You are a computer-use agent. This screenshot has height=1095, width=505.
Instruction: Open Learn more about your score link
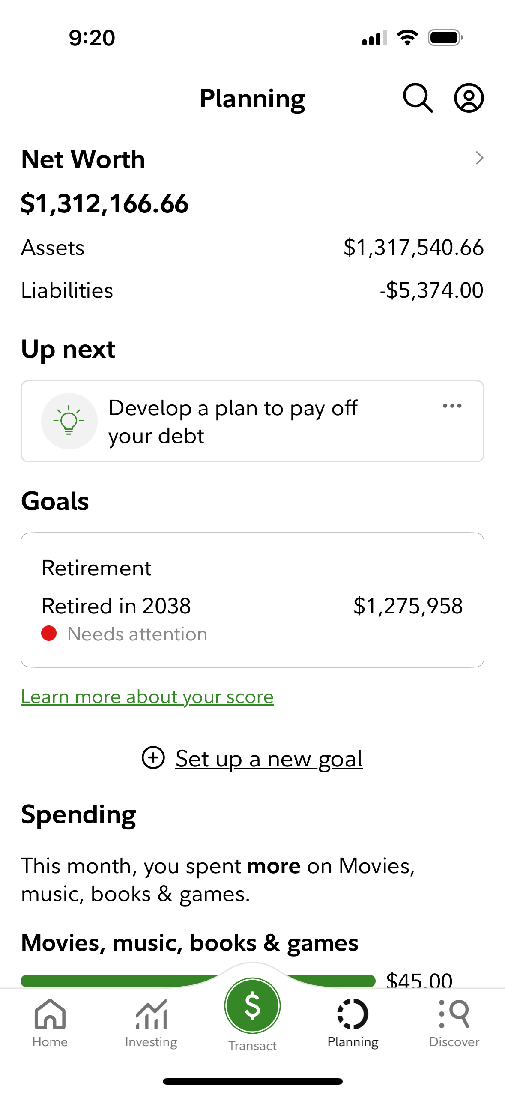[147, 697]
